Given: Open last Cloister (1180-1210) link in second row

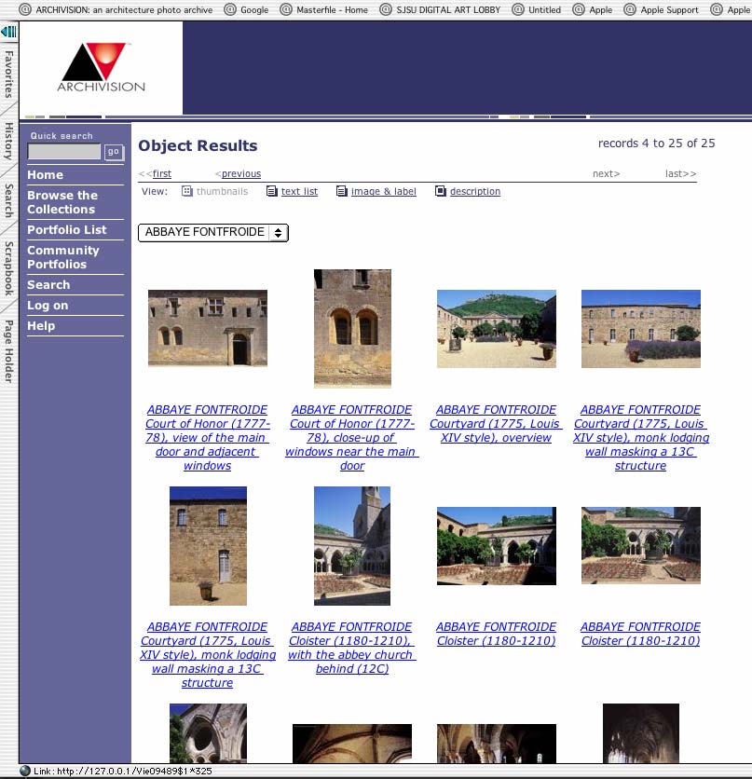Looking at the screenshot, I should pos(641,634).
